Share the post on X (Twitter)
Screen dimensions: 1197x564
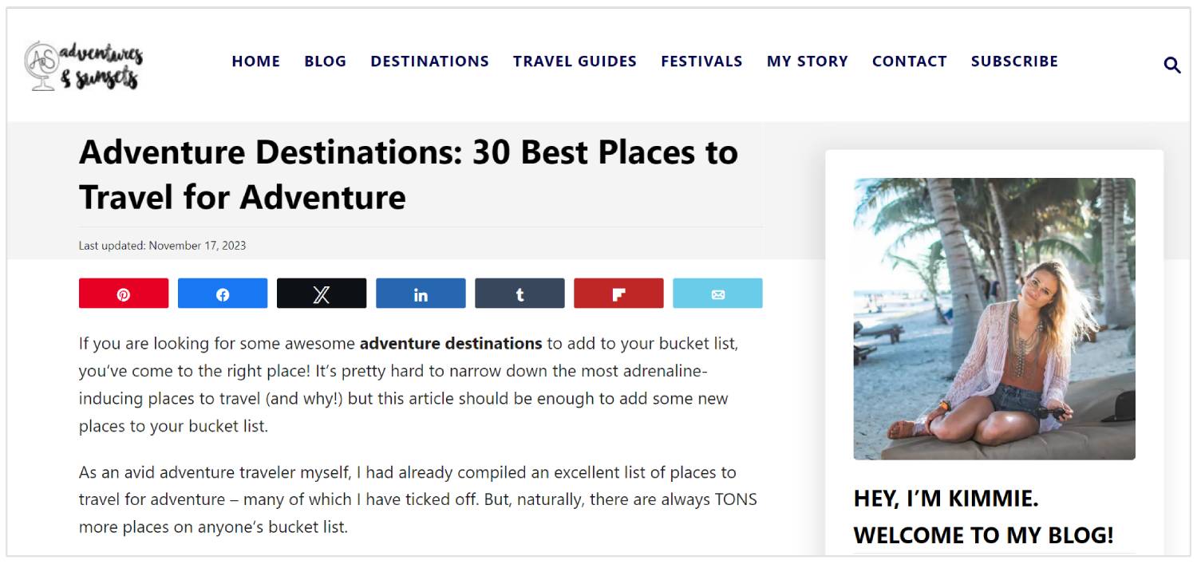coord(322,294)
